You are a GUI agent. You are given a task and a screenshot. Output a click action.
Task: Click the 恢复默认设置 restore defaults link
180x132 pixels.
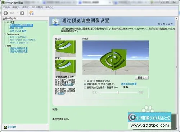[x=165, y=24]
